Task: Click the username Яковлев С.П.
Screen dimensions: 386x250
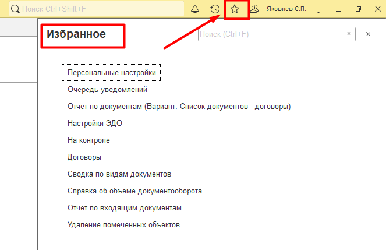Action: 286,9
